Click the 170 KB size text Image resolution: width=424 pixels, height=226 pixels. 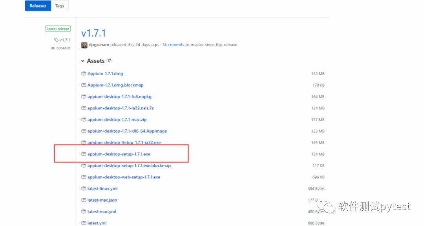click(x=318, y=85)
